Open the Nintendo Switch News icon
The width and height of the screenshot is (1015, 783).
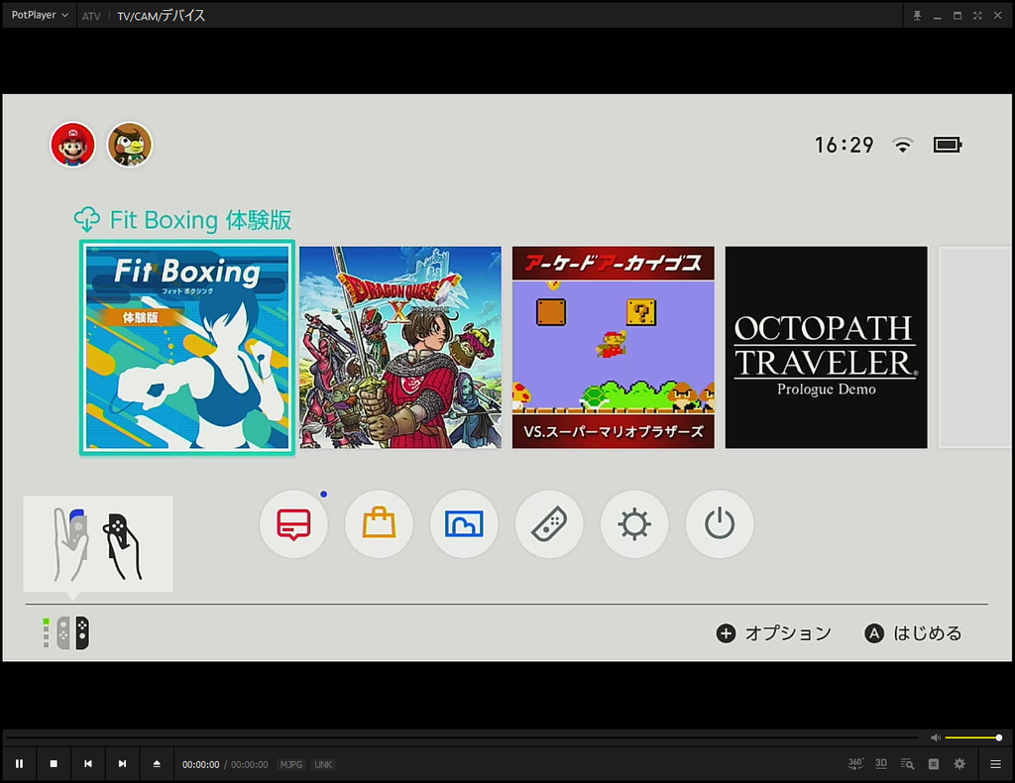click(293, 524)
